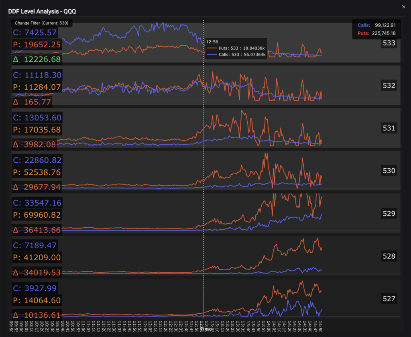Click the 12:56 tooltip timestamp
Screen dimensions: 411x337
tap(212, 42)
